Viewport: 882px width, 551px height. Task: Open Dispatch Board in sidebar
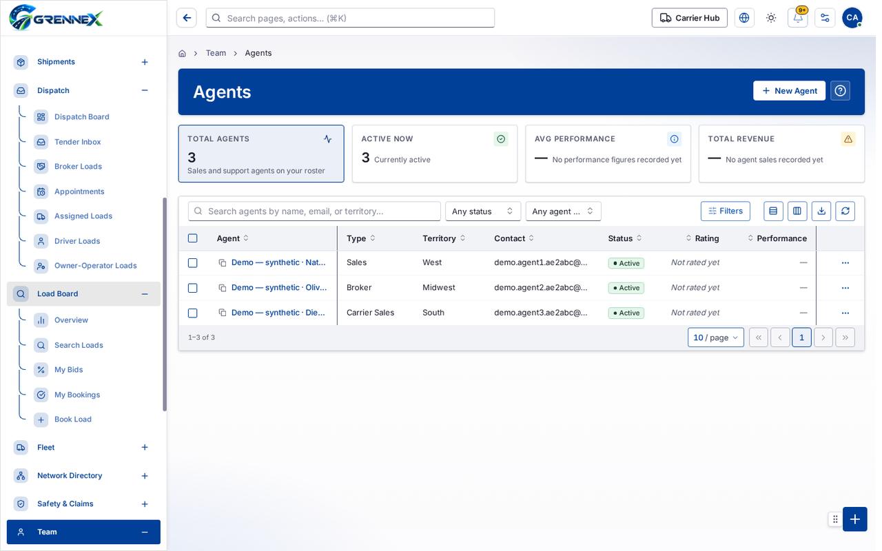click(82, 117)
